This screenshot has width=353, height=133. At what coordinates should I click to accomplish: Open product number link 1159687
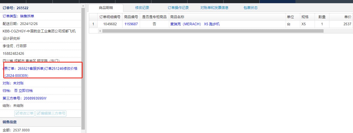131,24
